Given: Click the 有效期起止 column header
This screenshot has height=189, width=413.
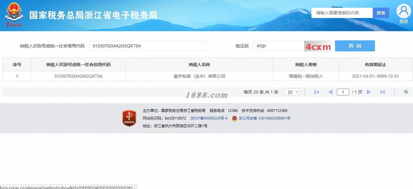Looking at the screenshot, I should (376, 65).
